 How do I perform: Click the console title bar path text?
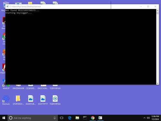tap(25, 6)
